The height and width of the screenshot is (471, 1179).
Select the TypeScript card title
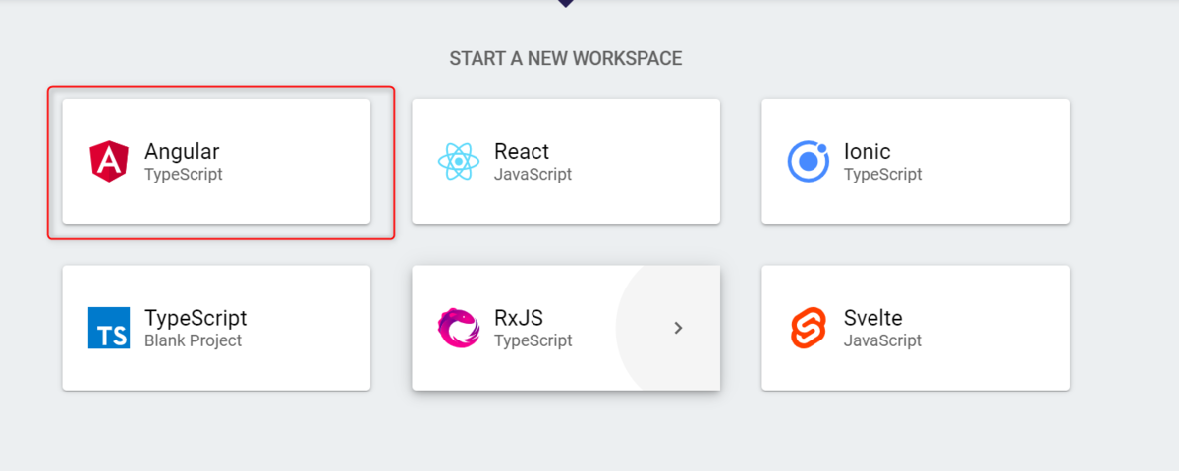coord(196,318)
